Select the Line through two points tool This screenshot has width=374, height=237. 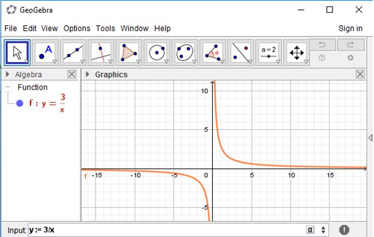[x=73, y=53]
